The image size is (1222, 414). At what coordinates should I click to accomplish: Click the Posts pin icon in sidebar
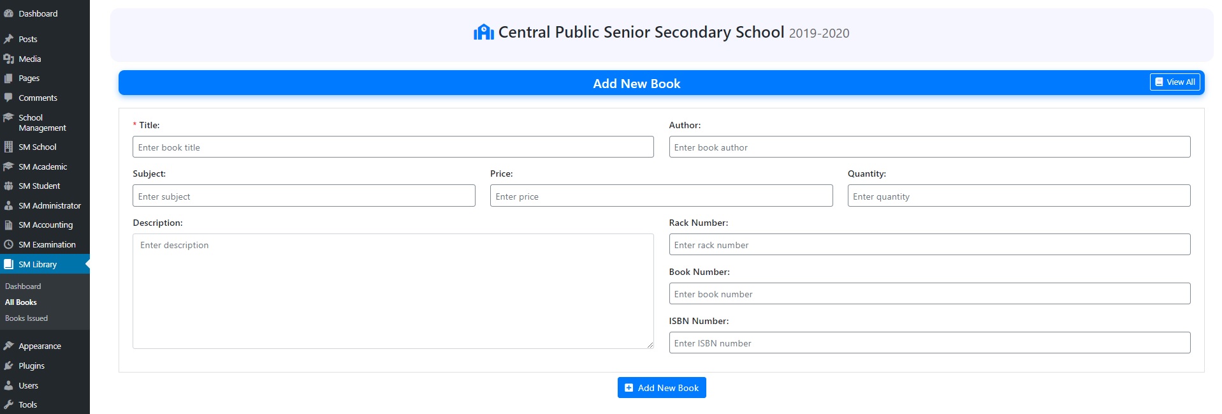9,39
